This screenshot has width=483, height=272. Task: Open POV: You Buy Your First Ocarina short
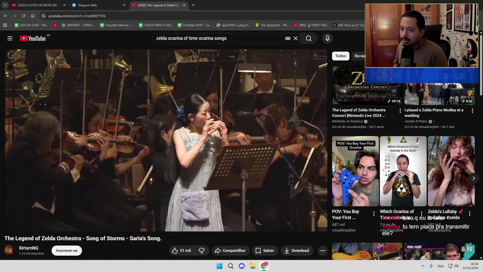point(355,171)
